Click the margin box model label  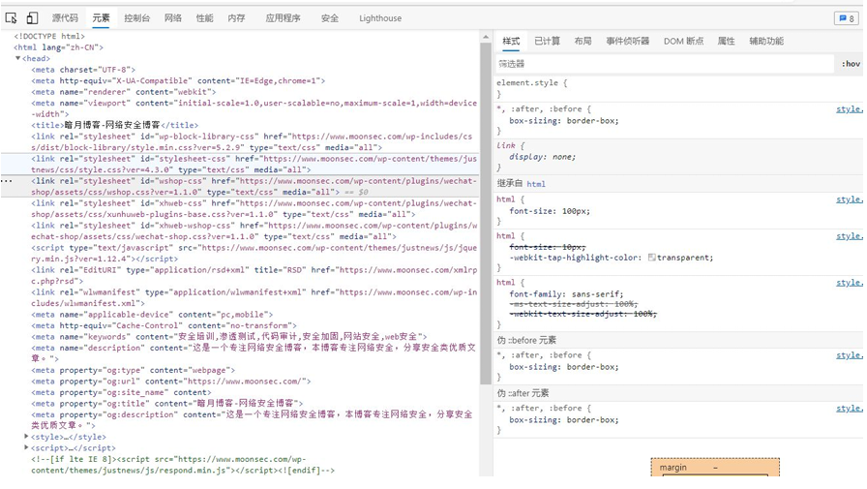(x=673, y=468)
